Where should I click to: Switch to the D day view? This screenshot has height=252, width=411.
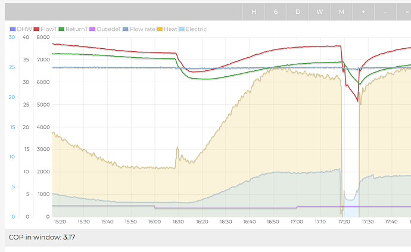(298, 12)
